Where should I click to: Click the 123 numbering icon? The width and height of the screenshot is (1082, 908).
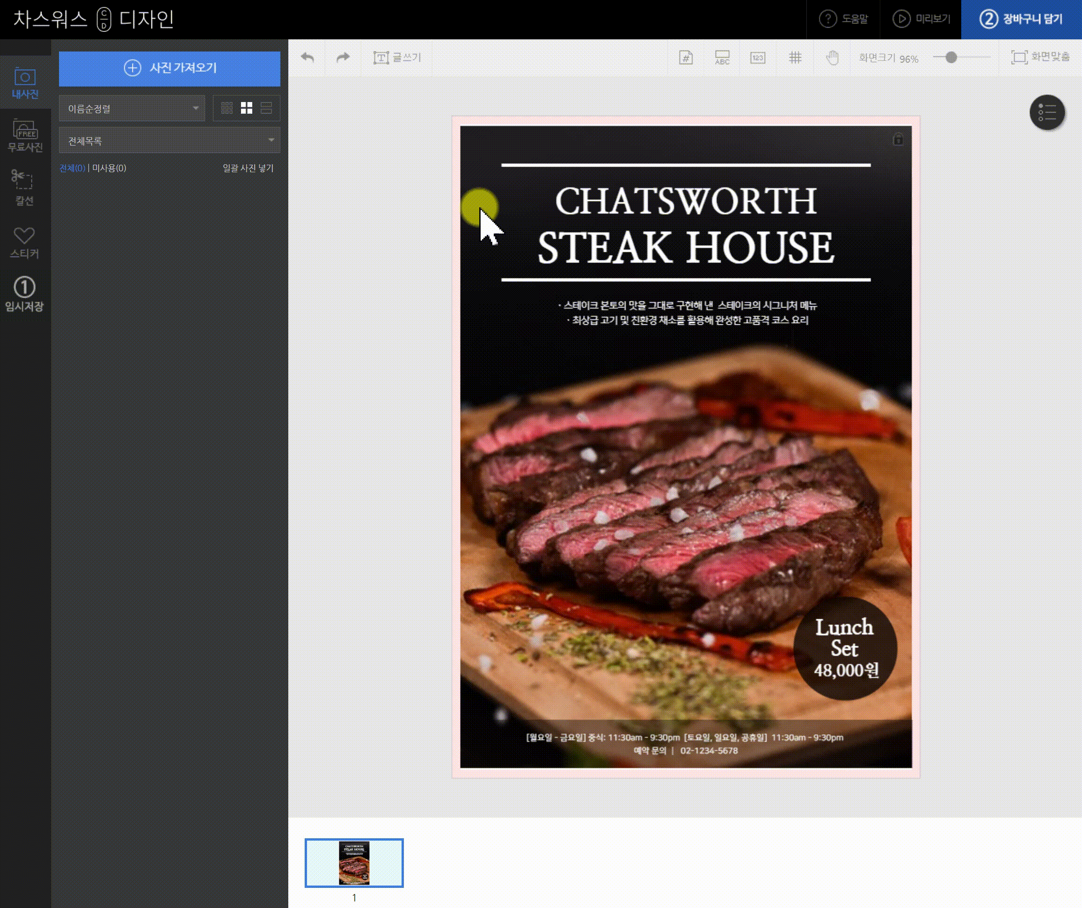pos(757,58)
